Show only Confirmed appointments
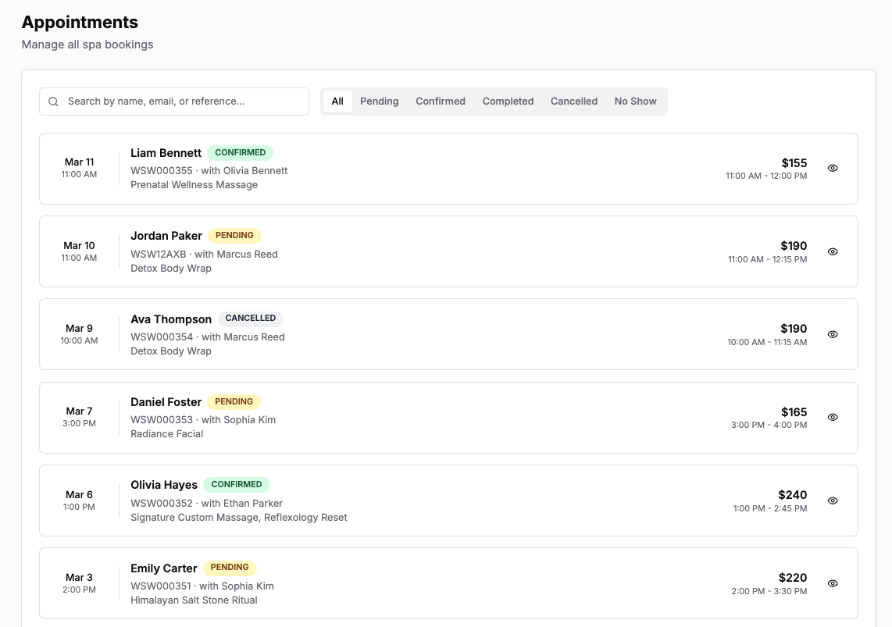 click(440, 101)
